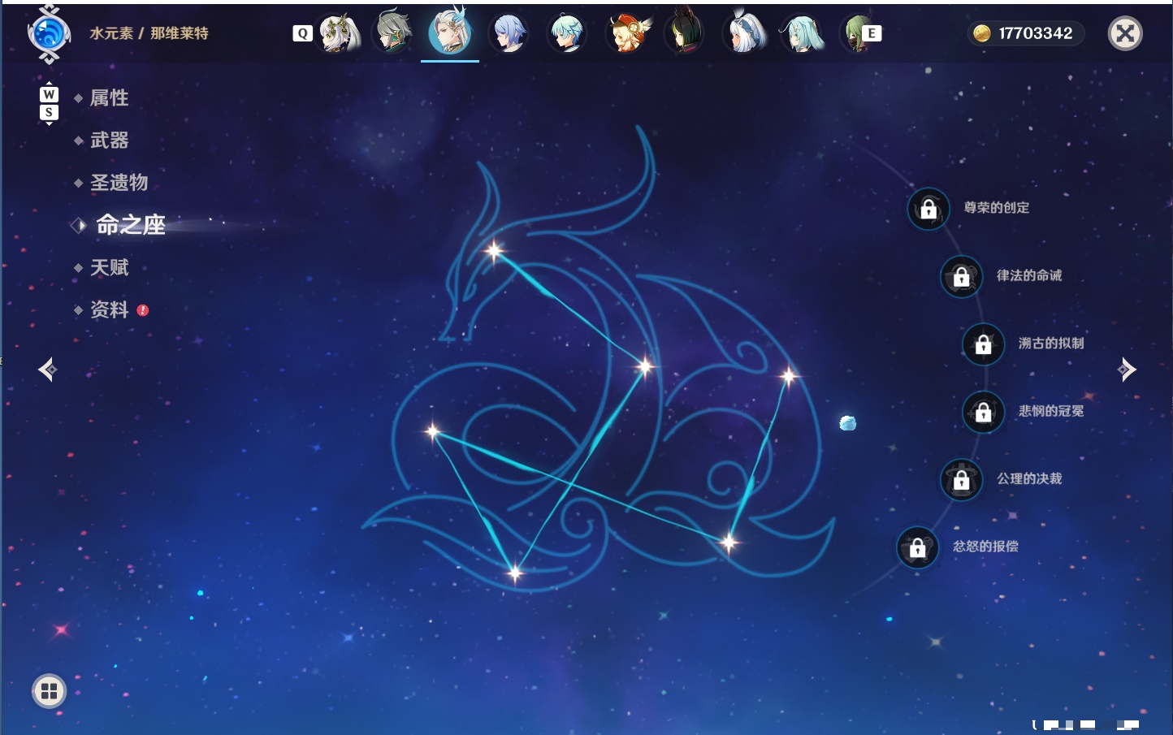Screen dimensions: 1173x735
Task: Choose Klee's red-hat avatar
Action: coord(627,33)
